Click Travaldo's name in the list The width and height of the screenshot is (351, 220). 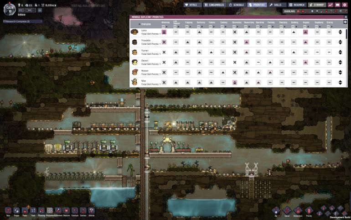coord(146,40)
